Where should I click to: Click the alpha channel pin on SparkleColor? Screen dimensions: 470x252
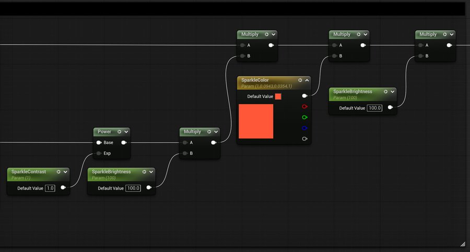click(304, 139)
